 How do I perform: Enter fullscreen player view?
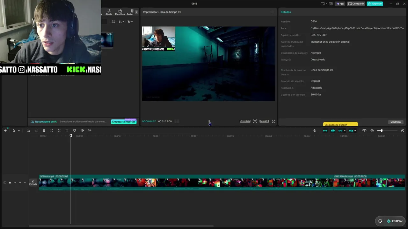point(273,121)
